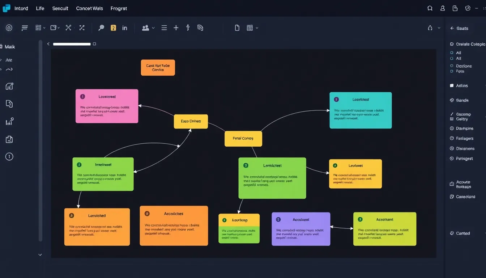Select the yellow "Frral Cohes" node
The height and width of the screenshot is (278, 486).
click(x=243, y=139)
